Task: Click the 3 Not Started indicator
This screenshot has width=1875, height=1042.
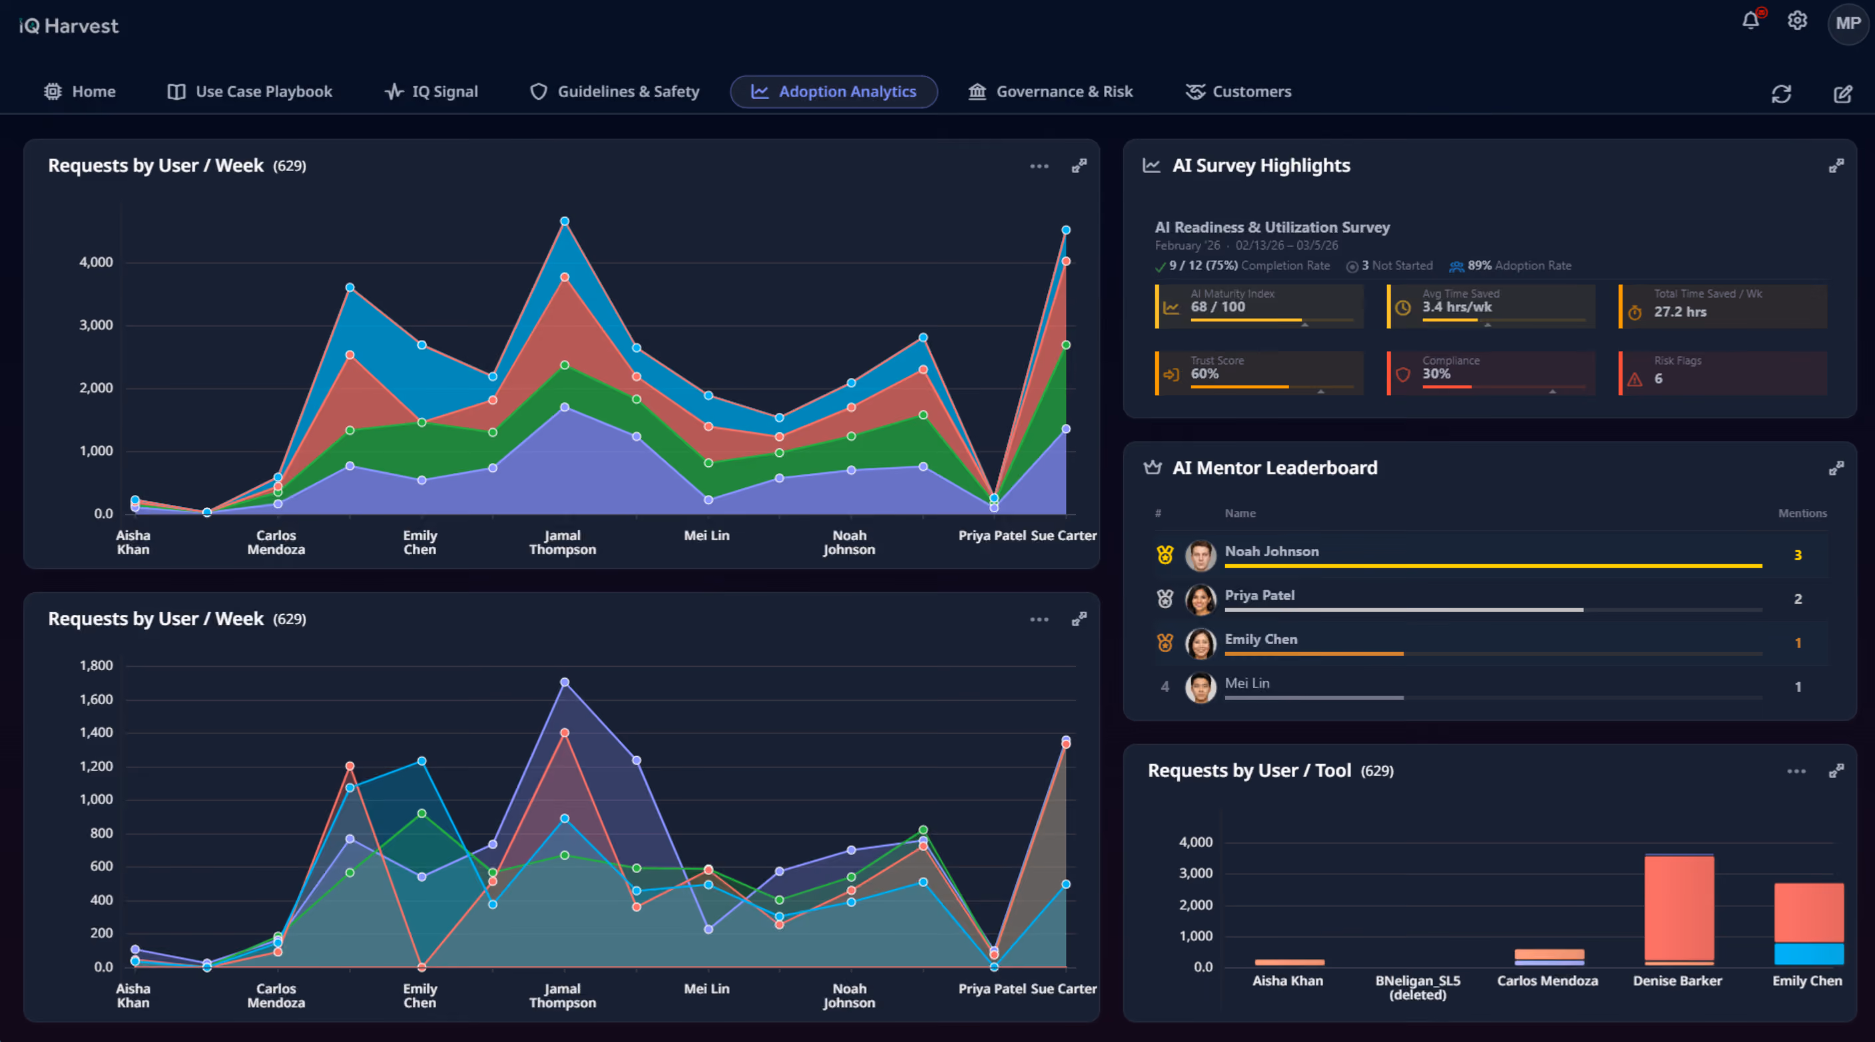Action: pos(1390,266)
